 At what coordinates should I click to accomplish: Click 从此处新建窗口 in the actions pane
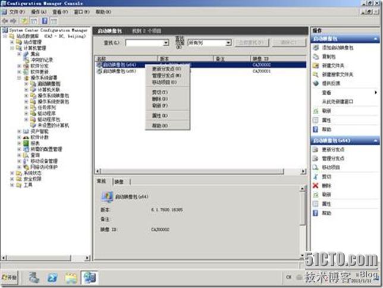[x=337, y=102]
